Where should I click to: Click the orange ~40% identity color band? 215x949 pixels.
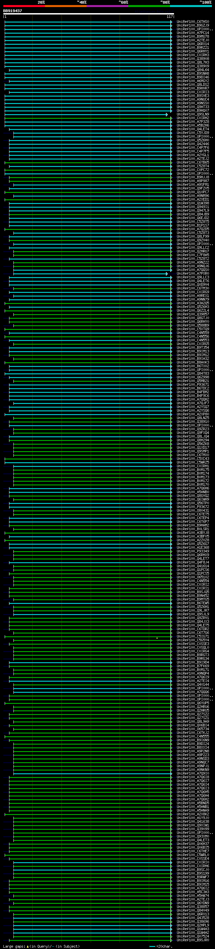[66, 6]
